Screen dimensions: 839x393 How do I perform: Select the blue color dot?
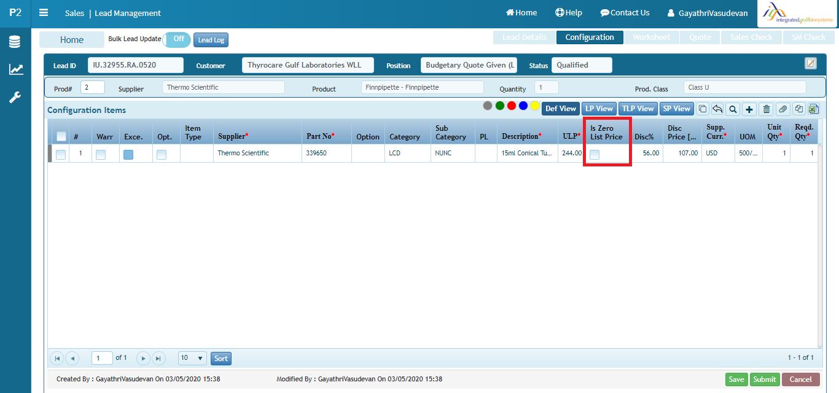(523, 106)
